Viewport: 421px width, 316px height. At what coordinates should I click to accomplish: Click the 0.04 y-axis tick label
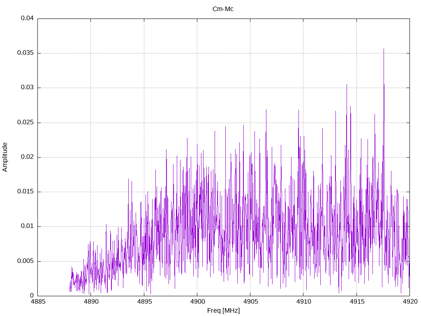[x=28, y=18]
